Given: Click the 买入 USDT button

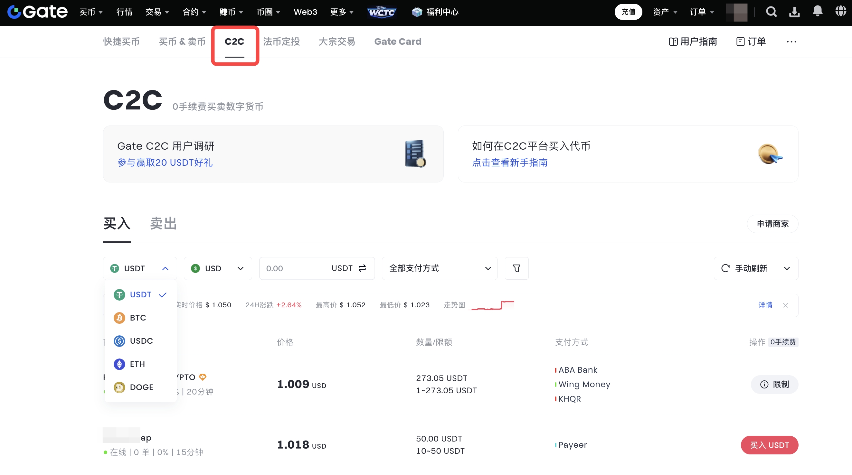Looking at the screenshot, I should 769,445.
